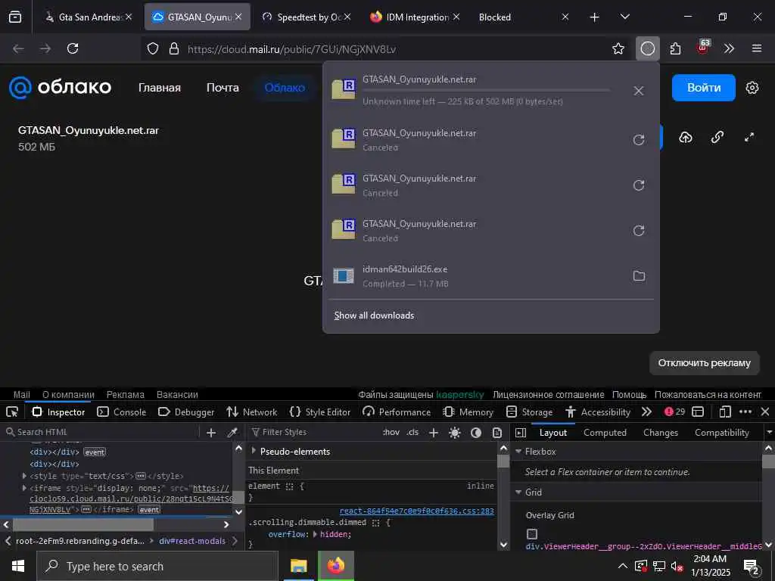This screenshot has width=775, height=581.
Task: Collapse the Grid section
Action: click(x=518, y=492)
